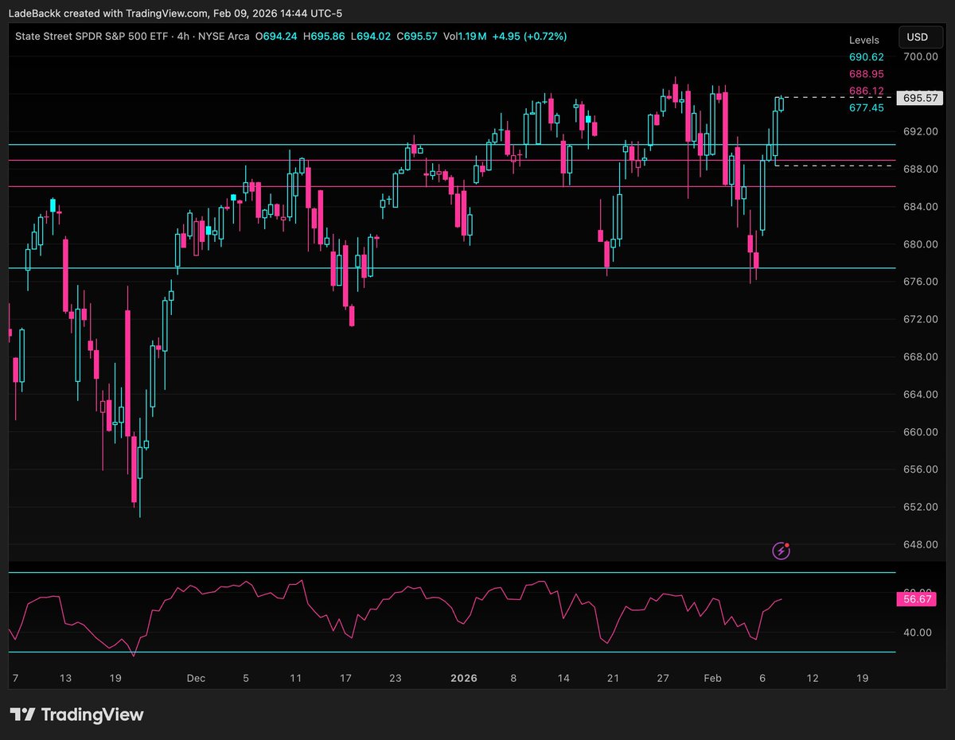This screenshot has width=955, height=740.
Task: Click the 677.45 level label
Action: 867,107
